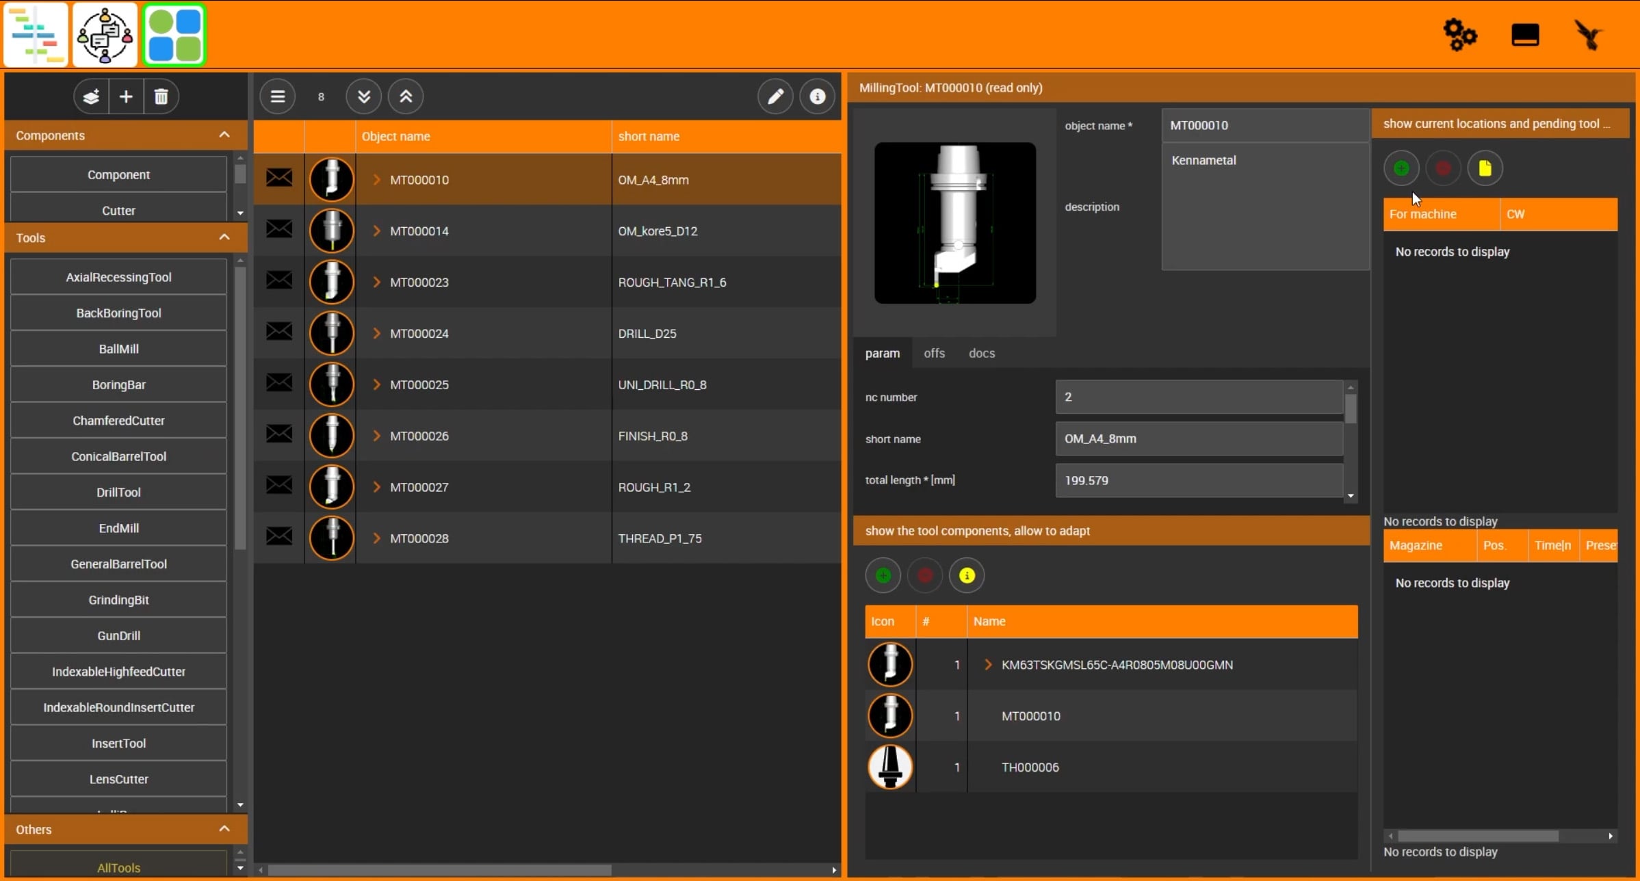
Task: Expand all rows with double-down chevron
Action: click(363, 96)
